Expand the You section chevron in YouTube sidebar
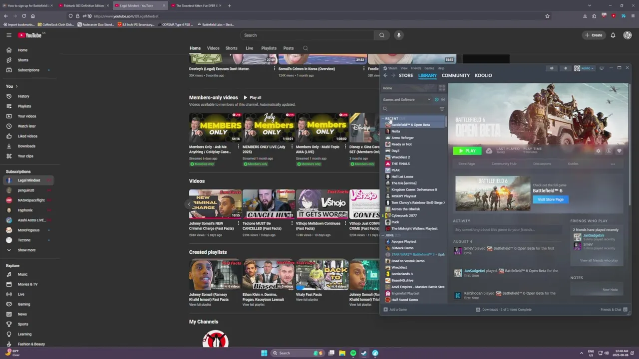639x359 pixels. click(16, 86)
